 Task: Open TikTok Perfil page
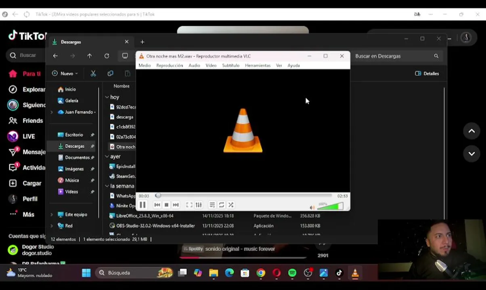23,199
